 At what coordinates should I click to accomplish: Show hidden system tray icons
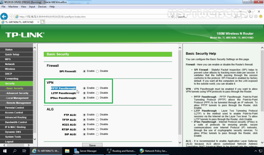(255, 151)
